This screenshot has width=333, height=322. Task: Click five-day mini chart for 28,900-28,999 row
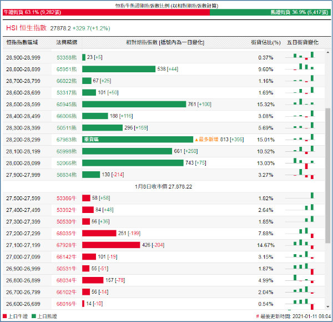(x=300, y=56)
